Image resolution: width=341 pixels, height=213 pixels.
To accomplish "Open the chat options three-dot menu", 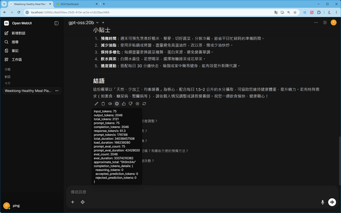I will click(x=316, y=22).
